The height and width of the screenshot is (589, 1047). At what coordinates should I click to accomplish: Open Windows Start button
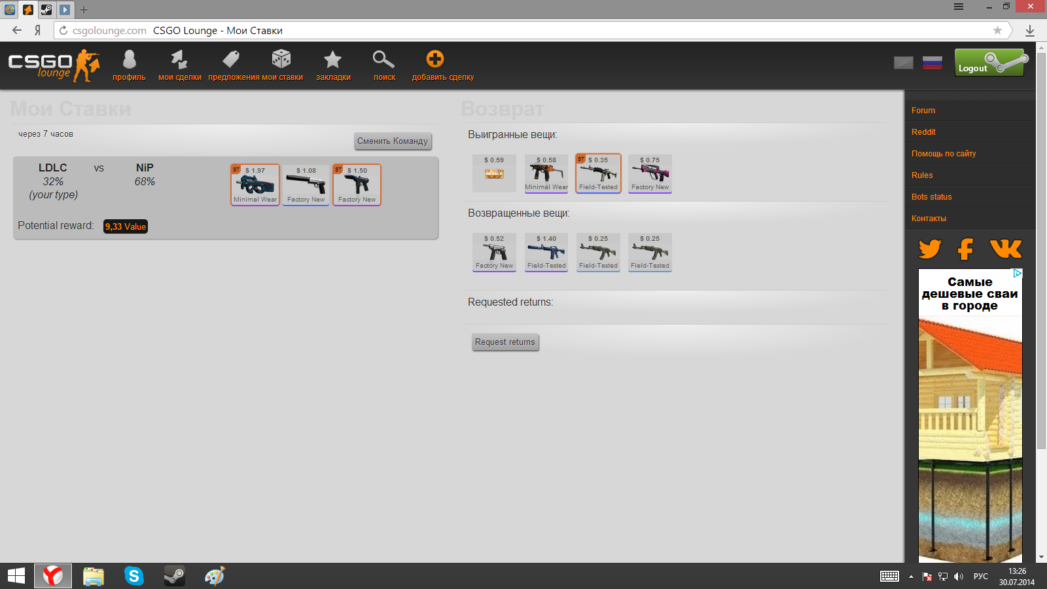[x=16, y=576]
